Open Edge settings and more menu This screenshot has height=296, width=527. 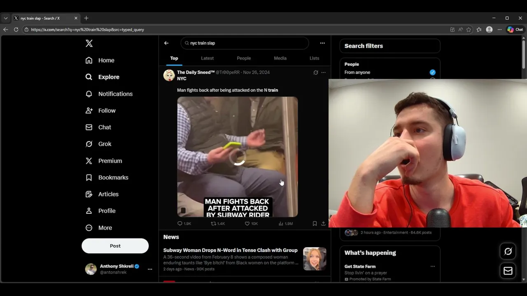pyautogui.click(x=499, y=30)
